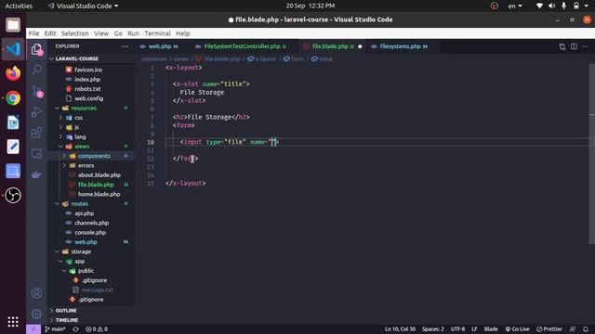
Task: Click Ln 10, Col 30 position indicator
Action: click(400, 329)
